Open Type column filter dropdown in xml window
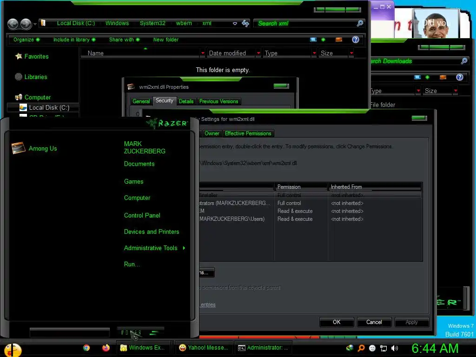 pos(314,53)
